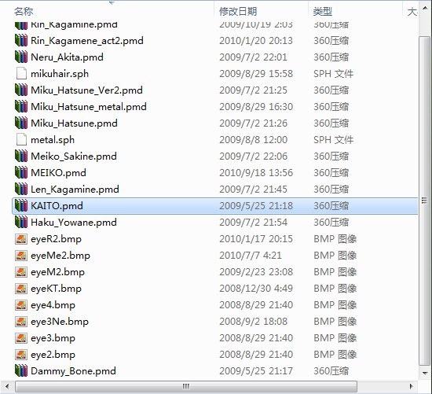Select the KAITO.pmd archive icon
Viewport: 432px width, 394px height.
pyautogui.click(x=21, y=205)
